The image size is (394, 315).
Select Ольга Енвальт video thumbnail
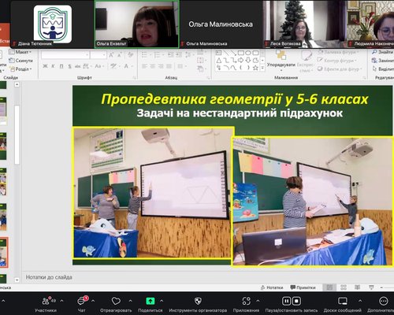[137, 24]
